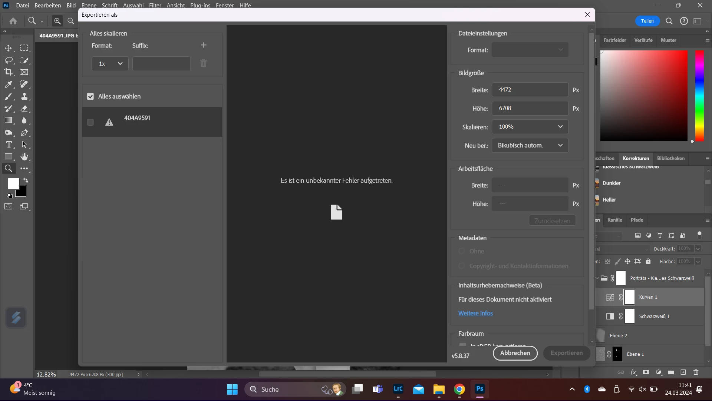Open the Skalieren 100% dropdown
This screenshot has height=401, width=712.
530,127
